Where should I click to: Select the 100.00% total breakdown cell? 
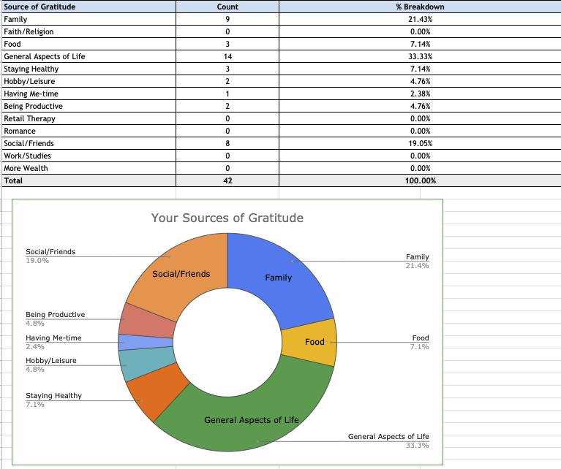[419, 180]
